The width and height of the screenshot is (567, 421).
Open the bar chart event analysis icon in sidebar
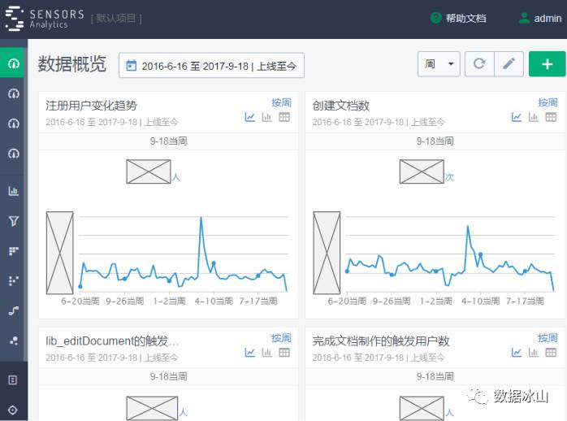(x=13, y=191)
